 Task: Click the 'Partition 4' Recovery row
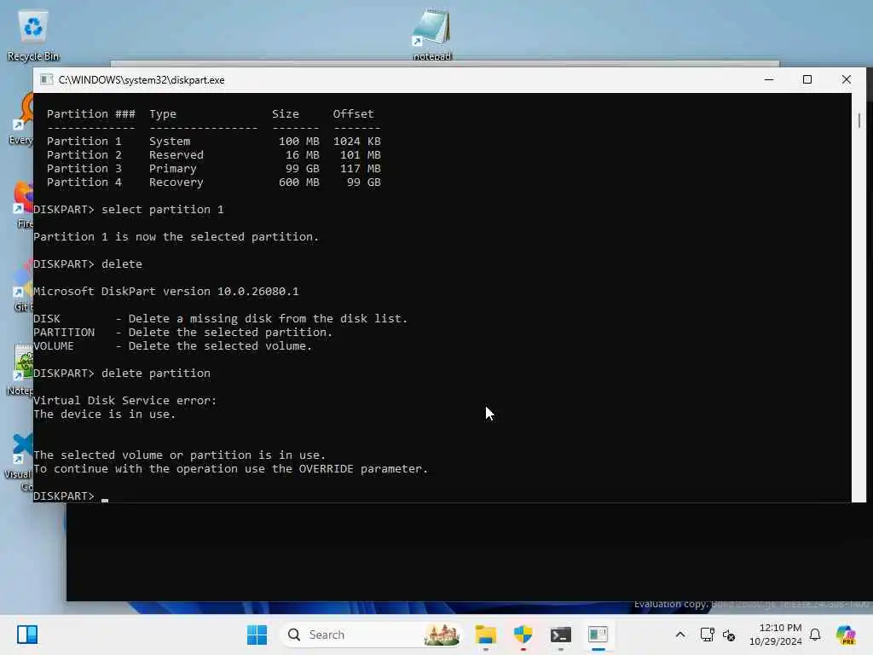point(214,183)
